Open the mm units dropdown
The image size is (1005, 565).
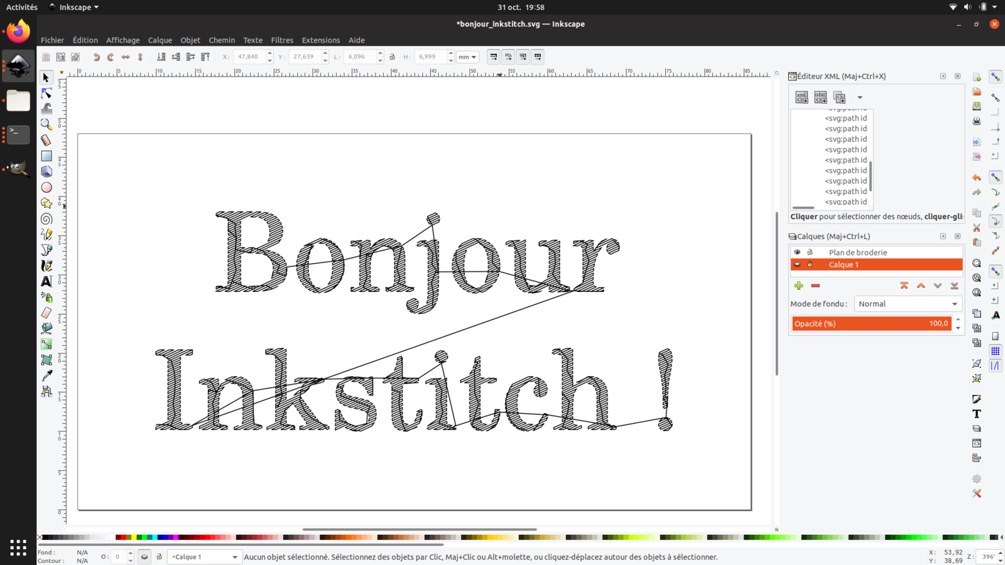point(467,57)
